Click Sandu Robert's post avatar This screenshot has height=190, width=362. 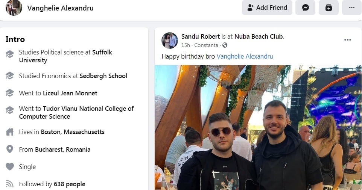170,41
